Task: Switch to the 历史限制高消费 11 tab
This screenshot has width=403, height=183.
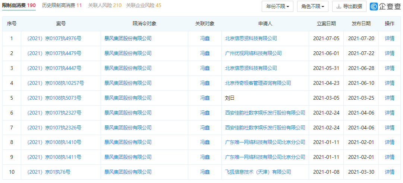Action: pyautogui.click(x=62, y=5)
